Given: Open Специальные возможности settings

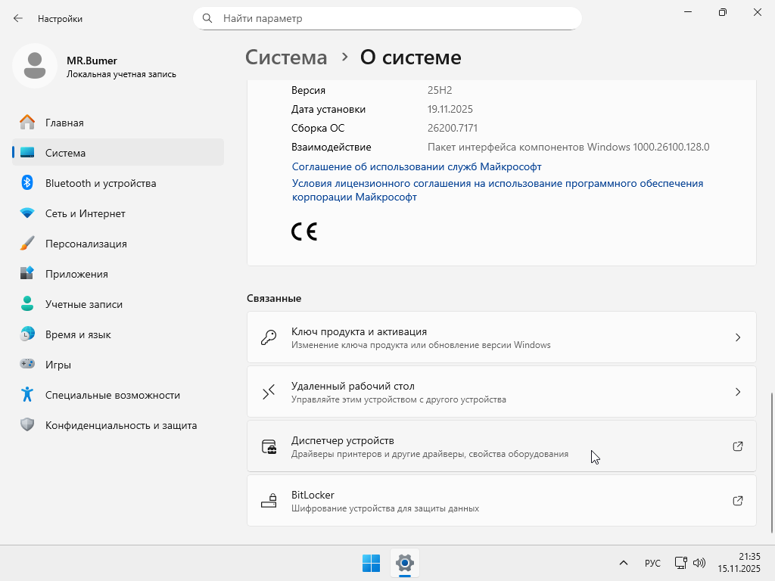Looking at the screenshot, I should coord(112,395).
